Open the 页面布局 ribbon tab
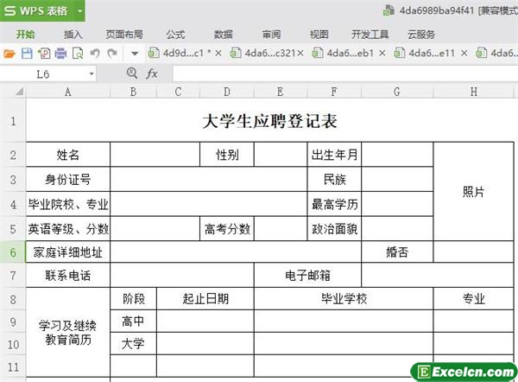The height and width of the screenshot is (382, 518). coord(124,35)
